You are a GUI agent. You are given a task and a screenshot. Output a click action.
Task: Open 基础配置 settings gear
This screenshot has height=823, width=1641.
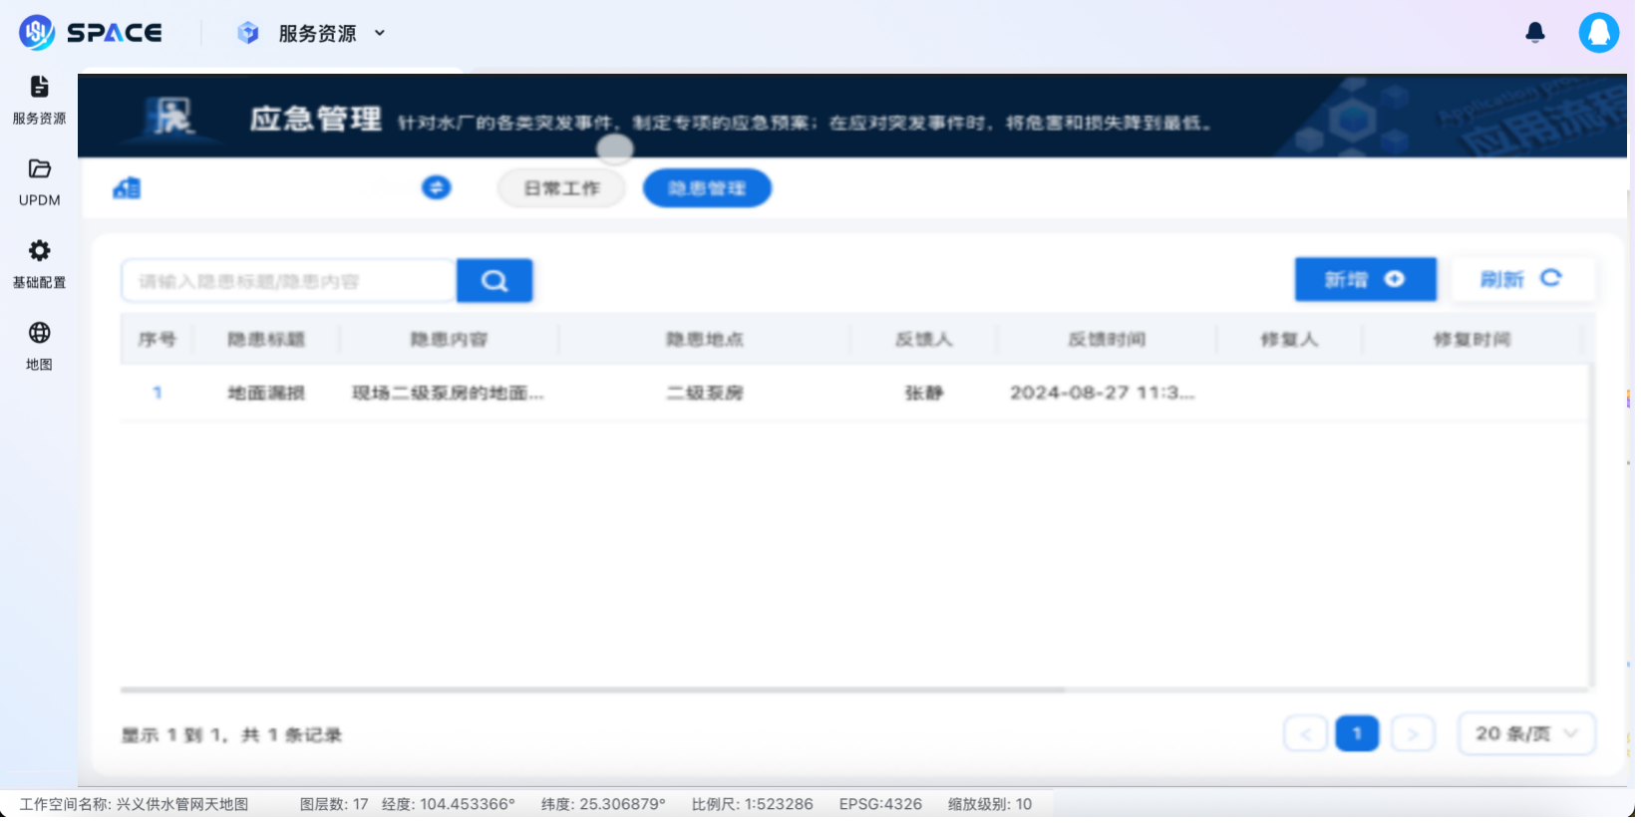(40, 264)
